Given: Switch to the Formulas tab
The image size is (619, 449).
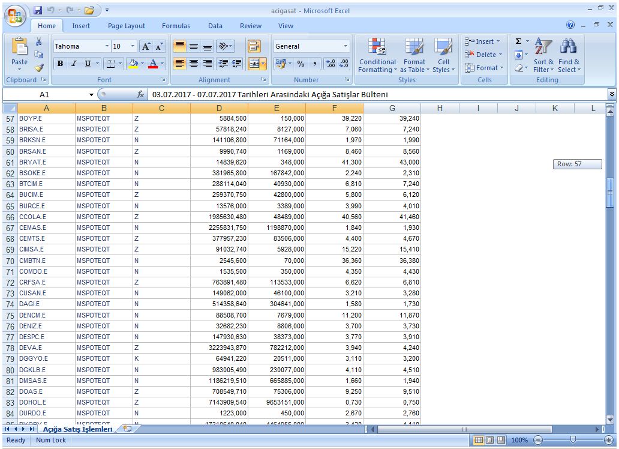Looking at the screenshot, I should click(176, 26).
